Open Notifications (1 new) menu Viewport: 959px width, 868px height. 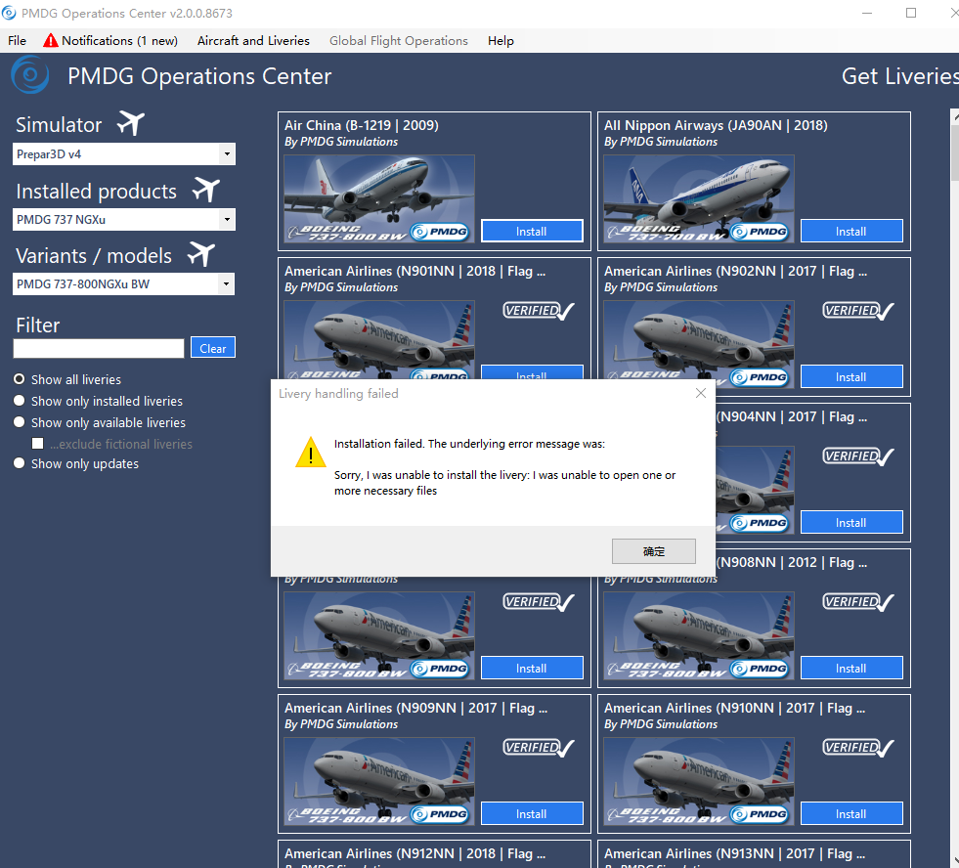(110, 40)
